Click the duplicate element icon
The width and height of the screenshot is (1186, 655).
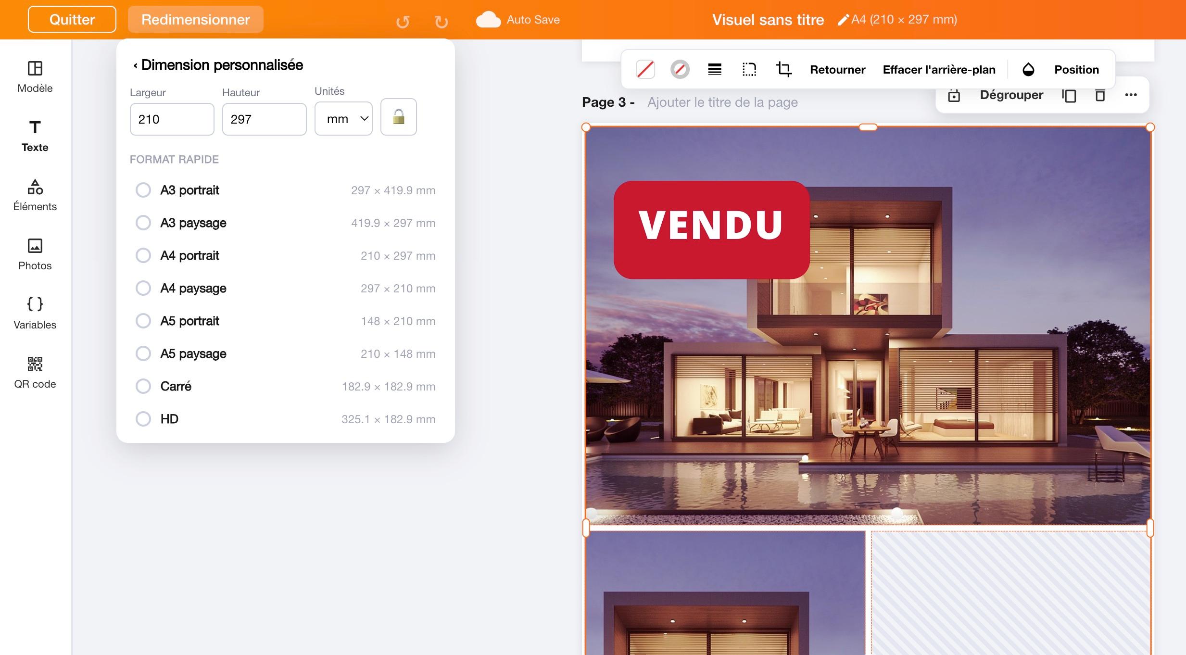[1069, 95]
